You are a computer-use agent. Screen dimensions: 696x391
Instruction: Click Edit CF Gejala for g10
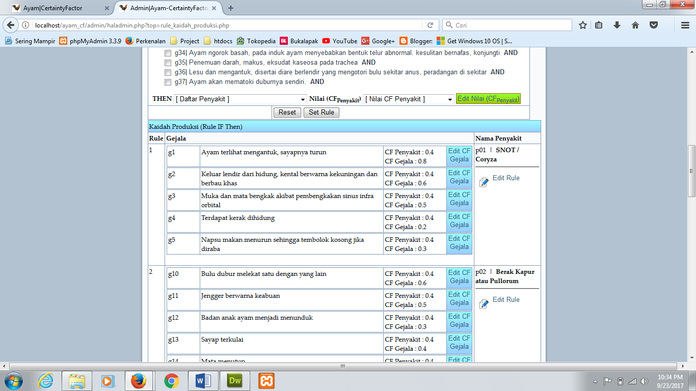click(x=459, y=277)
